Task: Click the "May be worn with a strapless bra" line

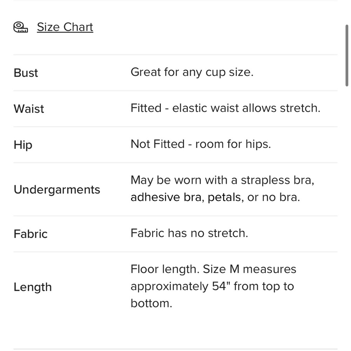Action: (222, 180)
